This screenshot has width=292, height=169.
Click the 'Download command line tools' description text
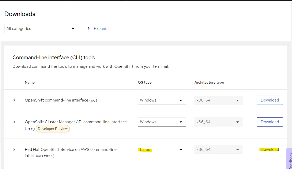point(91,66)
